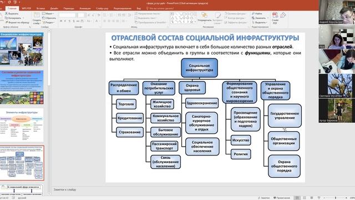
Task: Open the Select (Выделить) dropdown
Action: pos(260,22)
